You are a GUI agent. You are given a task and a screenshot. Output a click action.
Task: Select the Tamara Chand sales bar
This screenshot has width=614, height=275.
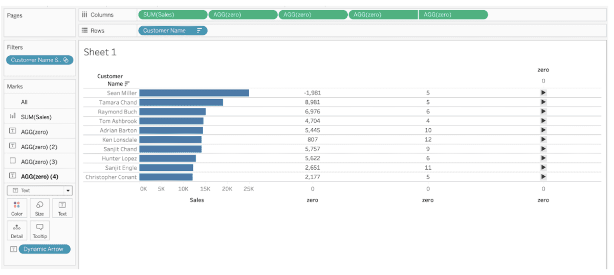pos(181,102)
